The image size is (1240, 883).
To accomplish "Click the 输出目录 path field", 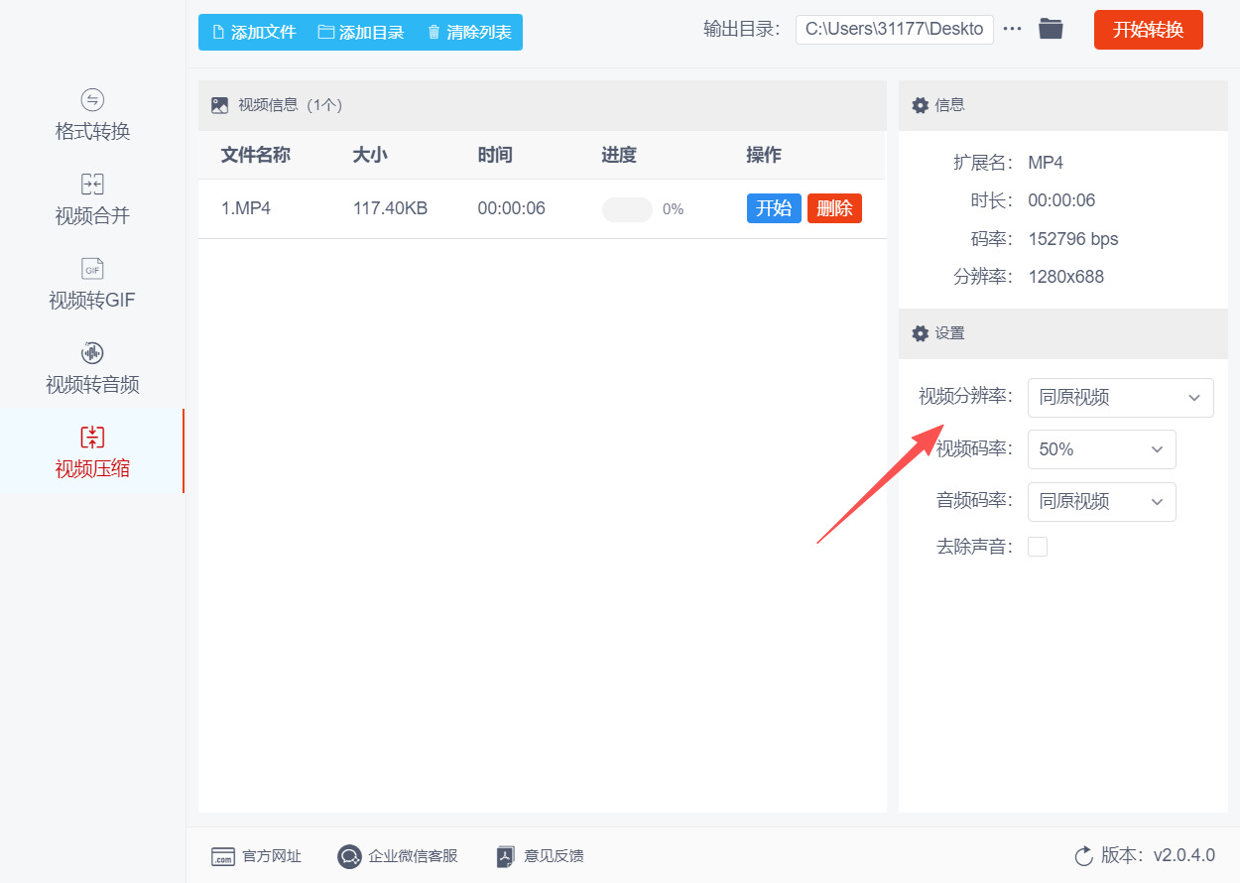I will (x=894, y=29).
